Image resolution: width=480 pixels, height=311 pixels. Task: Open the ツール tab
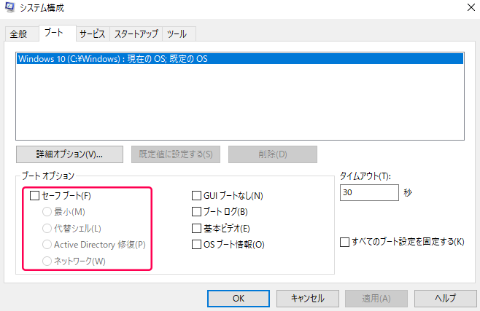click(x=177, y=34)
